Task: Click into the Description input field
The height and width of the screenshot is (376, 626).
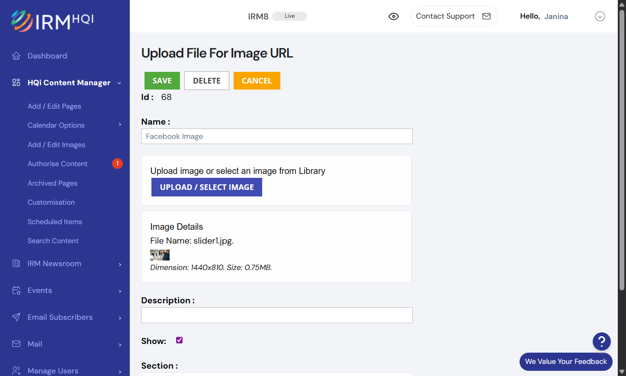Action: 277,315
